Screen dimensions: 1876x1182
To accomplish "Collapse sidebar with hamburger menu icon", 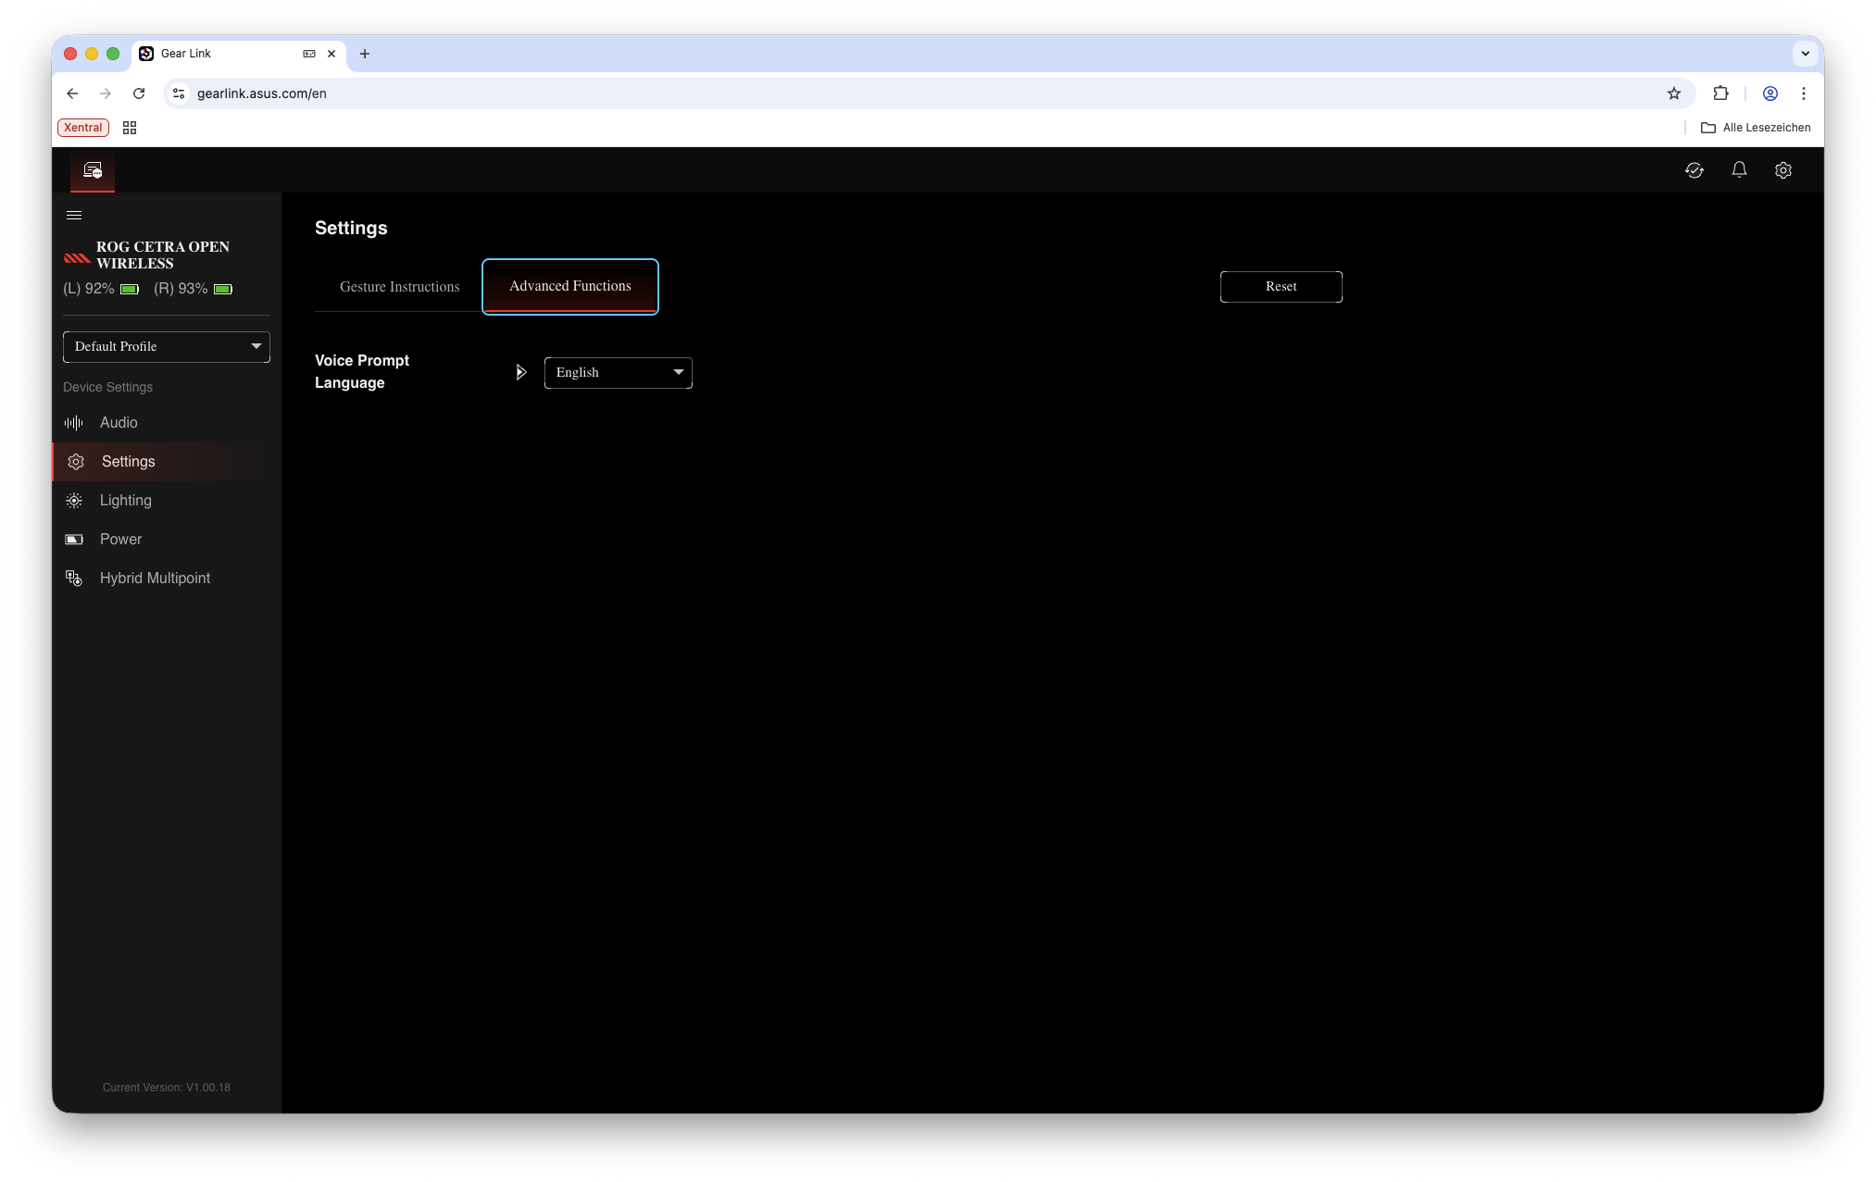I will (74, 216).
